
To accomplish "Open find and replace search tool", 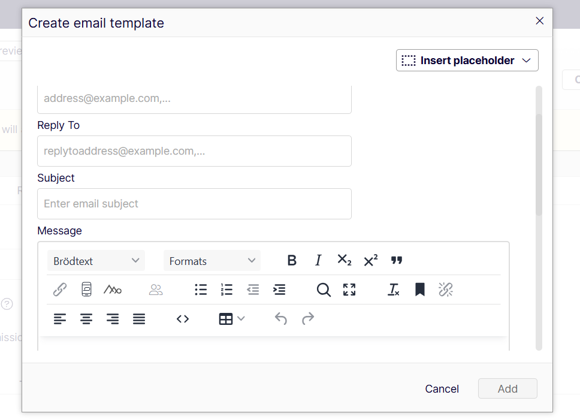I will (x=324, y=290).
